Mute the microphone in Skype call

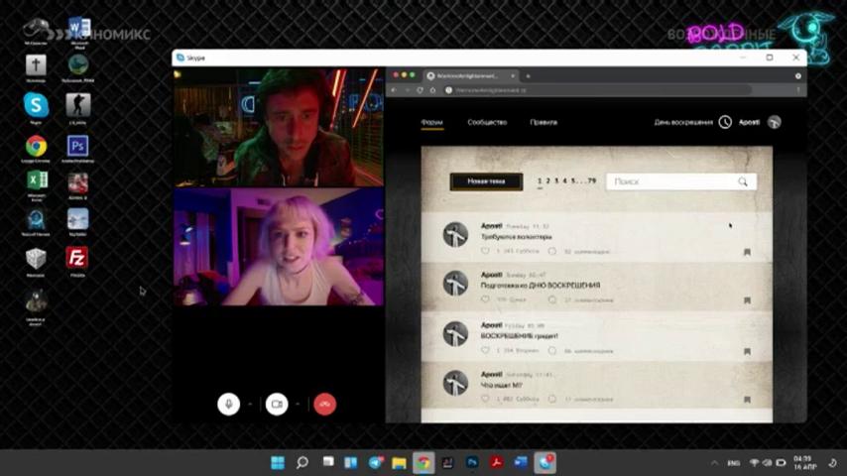pos(228,405)
